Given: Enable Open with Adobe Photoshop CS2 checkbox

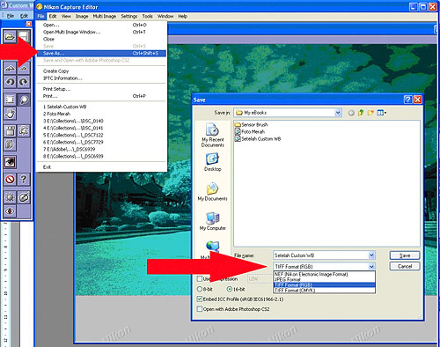Looking at the screenshot, I should pos(200,309).
